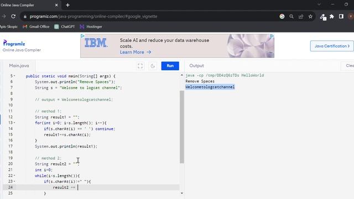Viewport: 354px width, 199px height.
Task: Collapse code fold arrow at line 5
Action: (x=14, y=76)
